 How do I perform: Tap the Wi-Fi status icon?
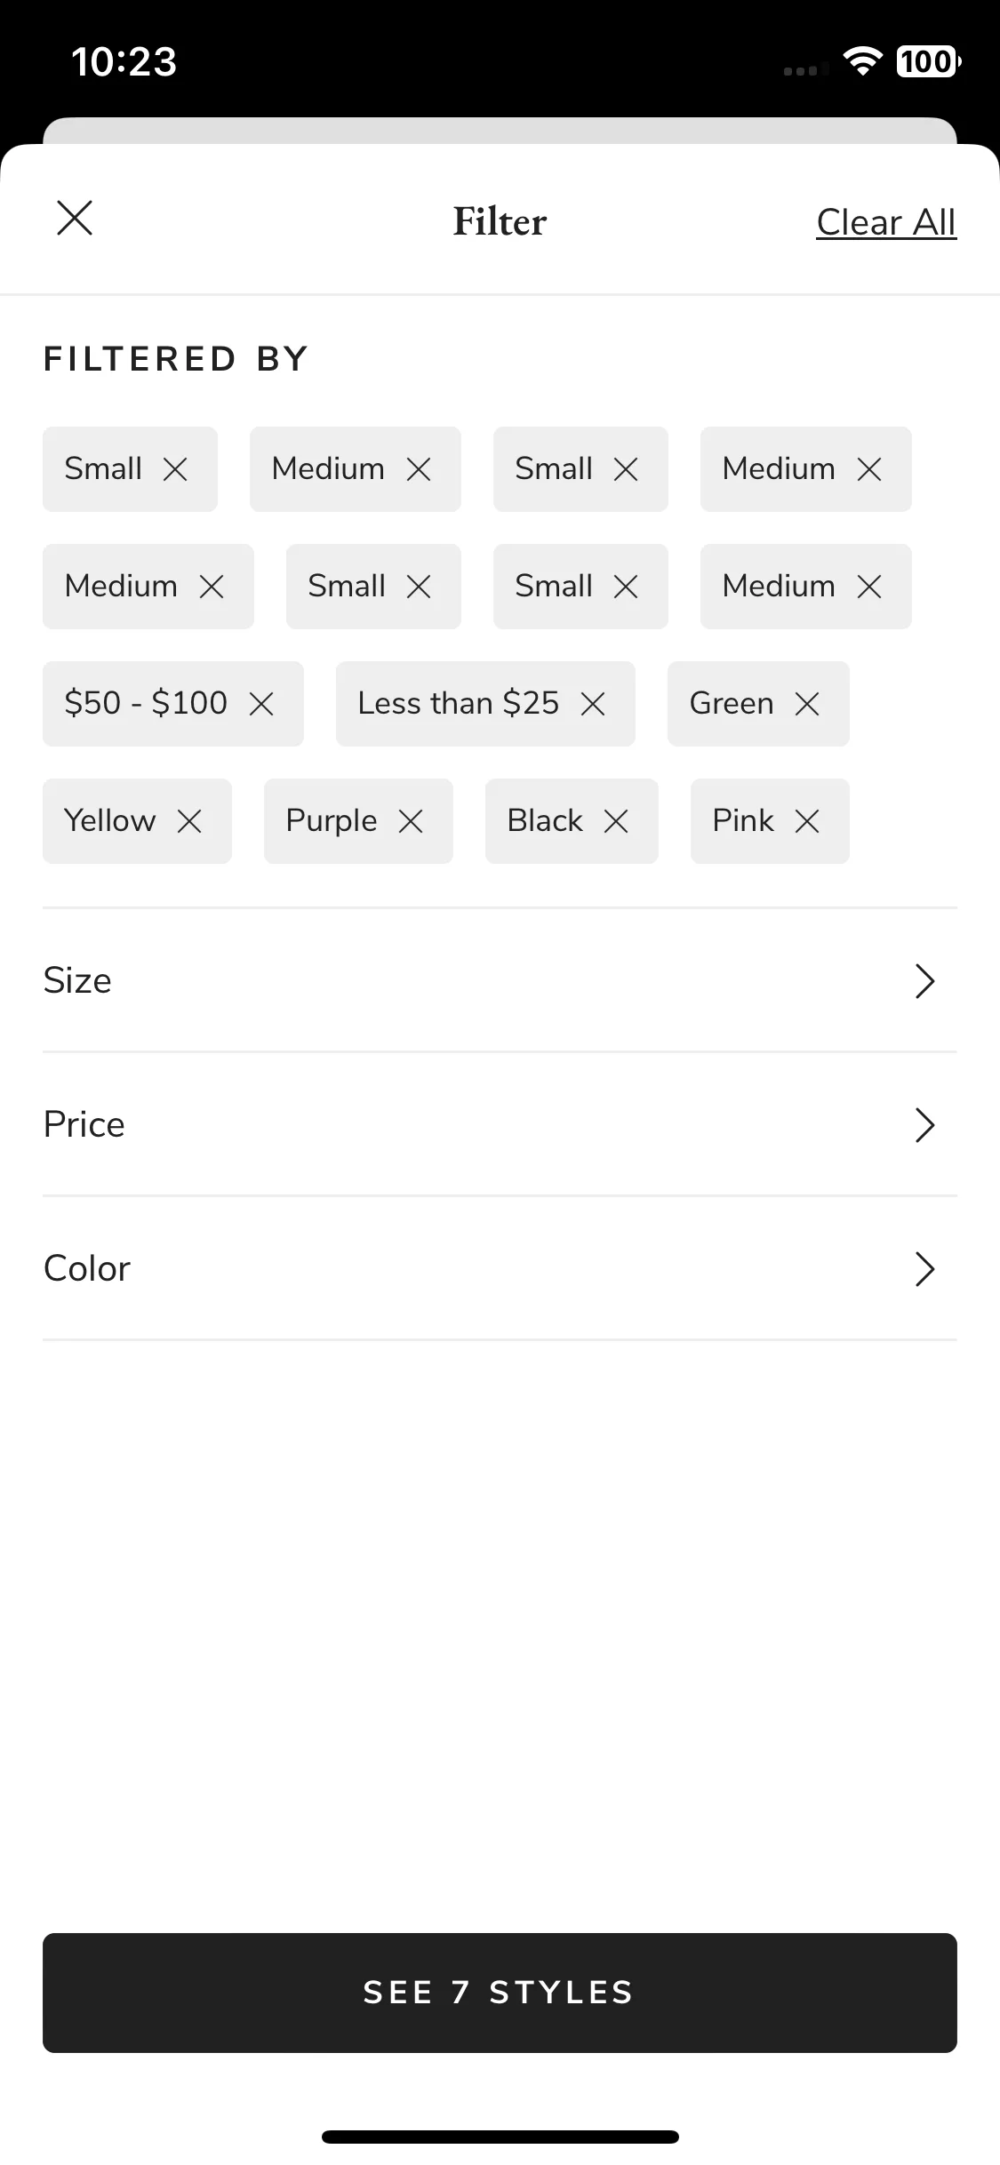pos(862,61)
